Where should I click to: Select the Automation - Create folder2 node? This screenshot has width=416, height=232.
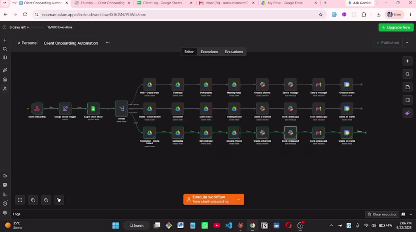point(150,133)
